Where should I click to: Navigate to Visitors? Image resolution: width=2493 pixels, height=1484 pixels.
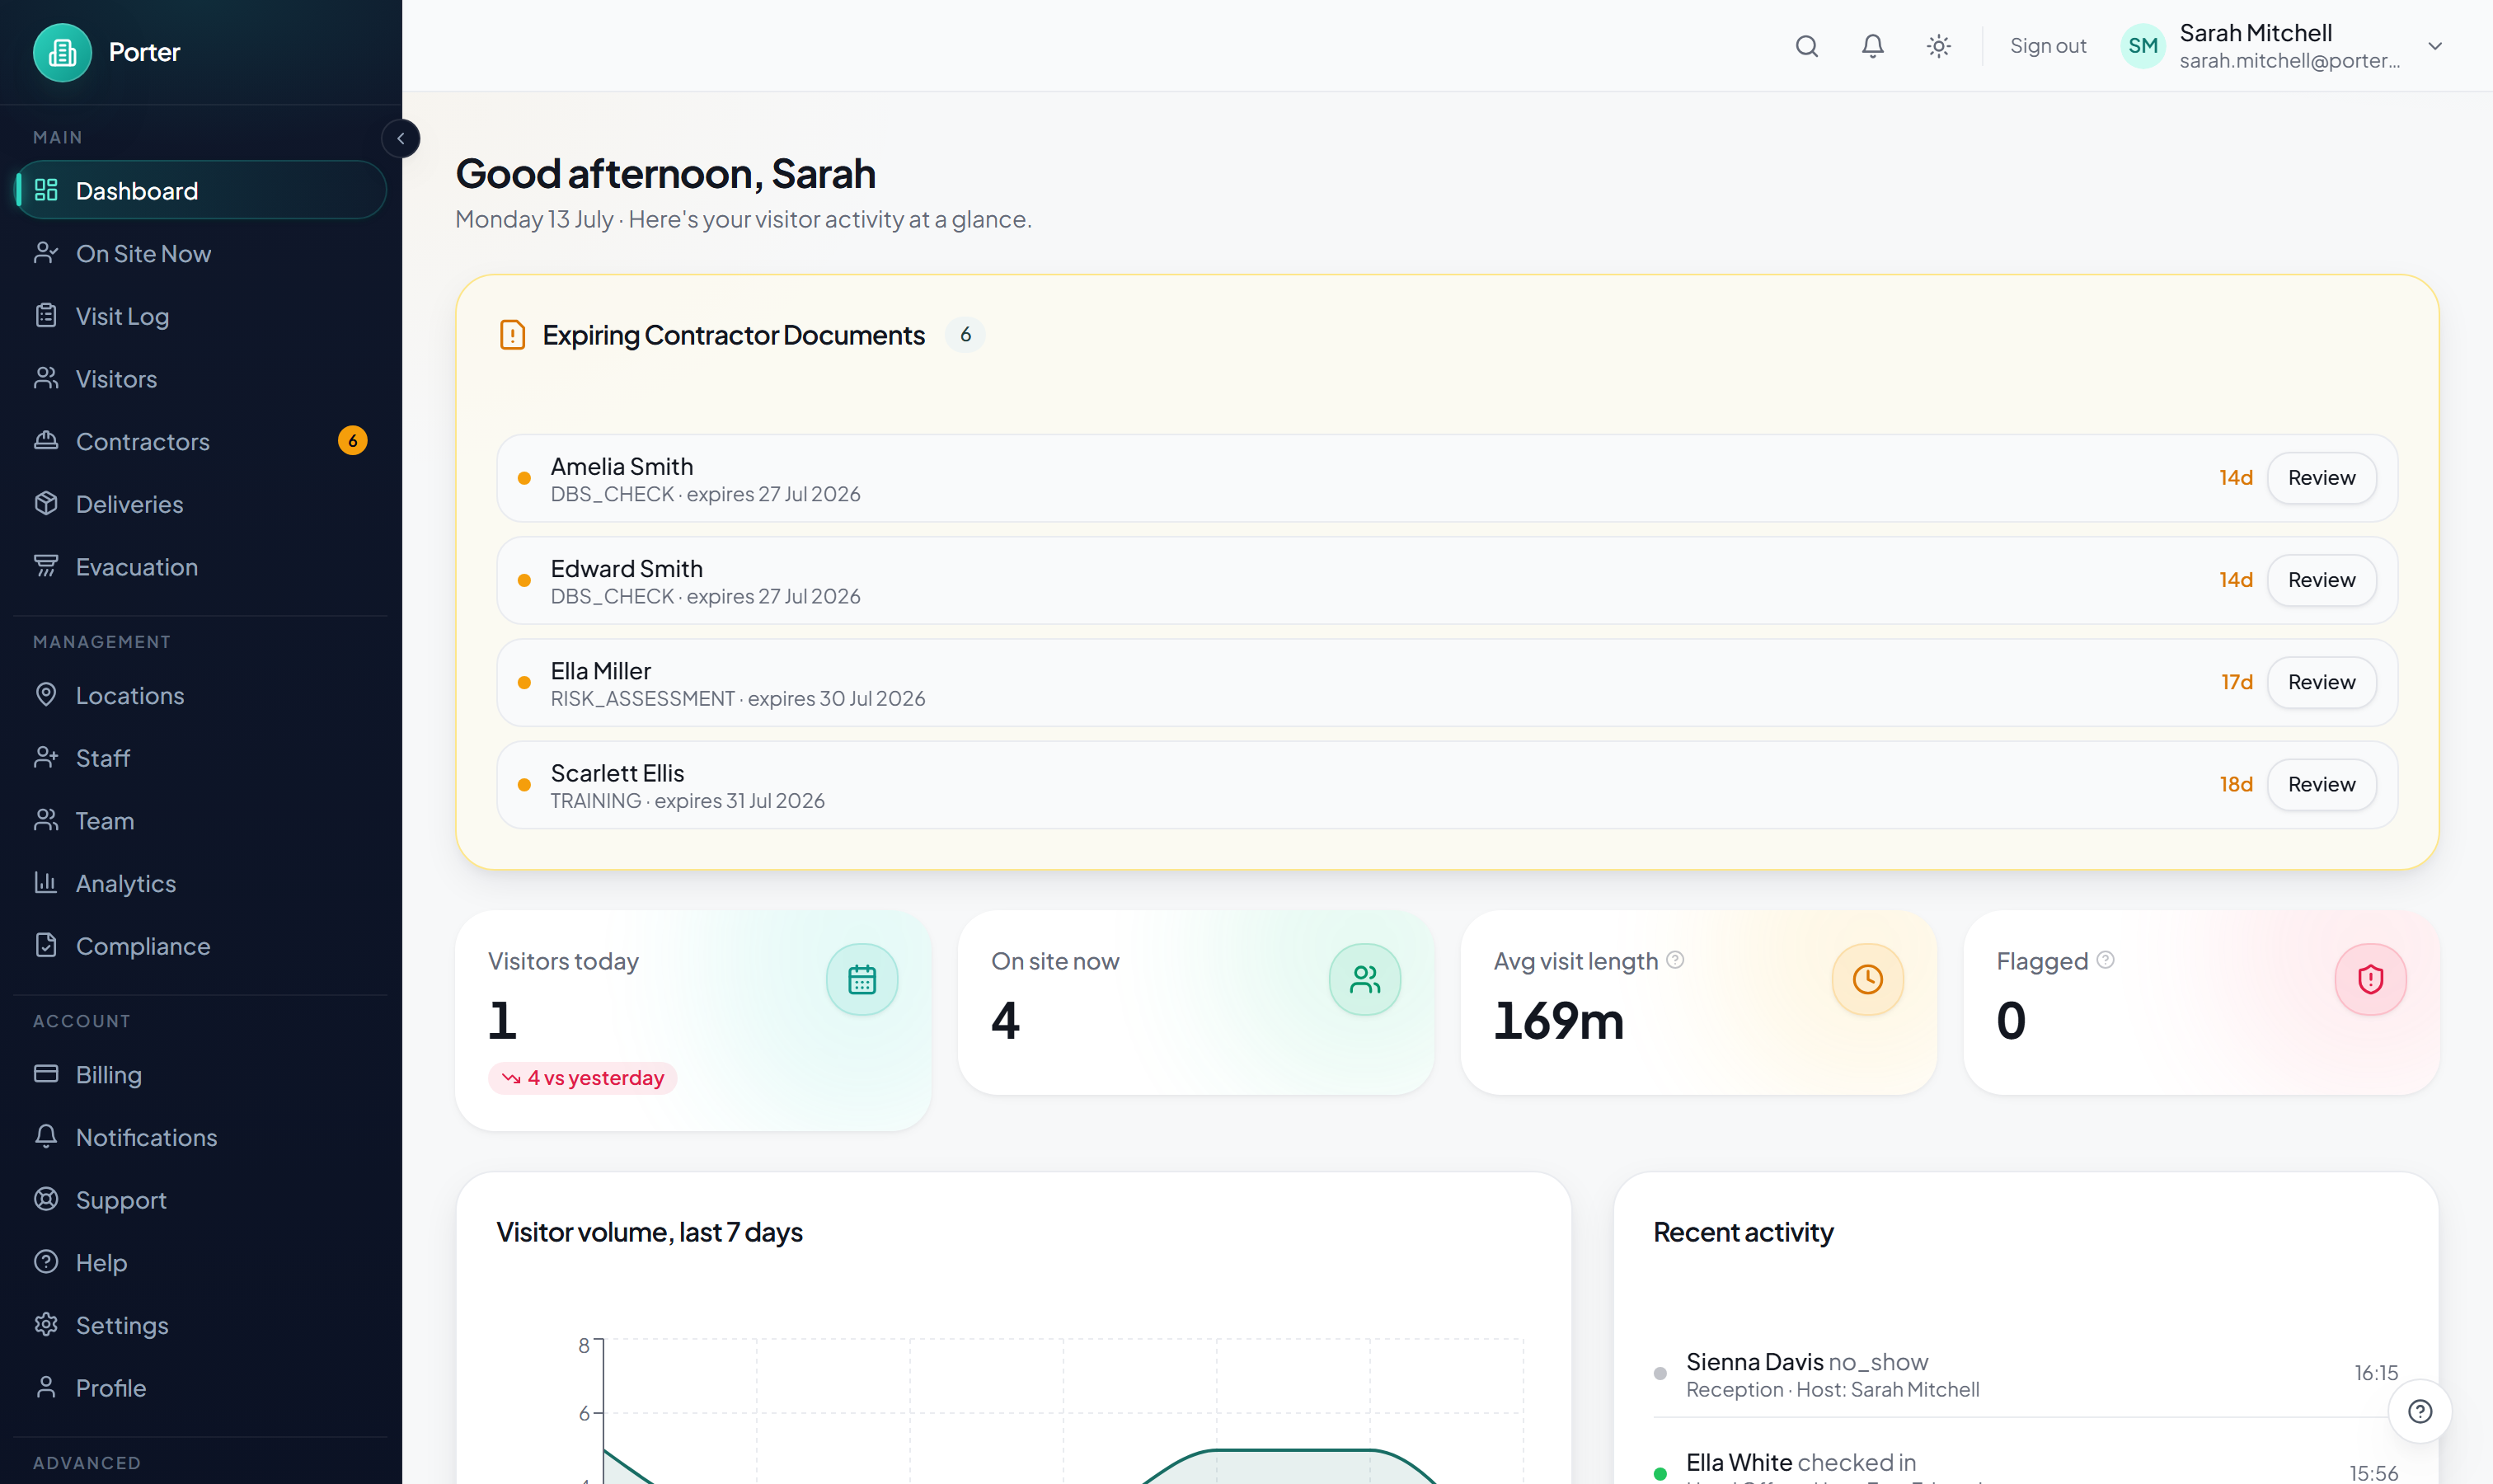point(201,378)
